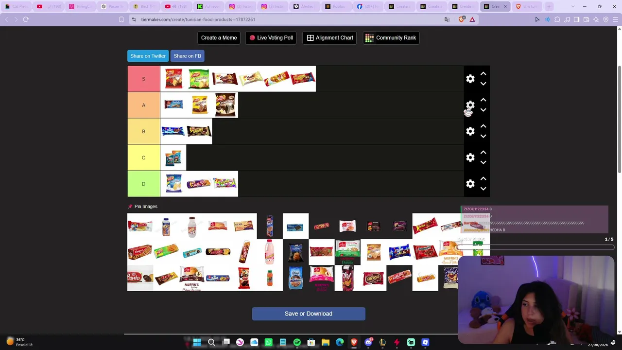Image resolution: width=622 pixels, height=350 pixels.
Task: Click the translate icon in the address bar
Action: [x=447, y=19]
